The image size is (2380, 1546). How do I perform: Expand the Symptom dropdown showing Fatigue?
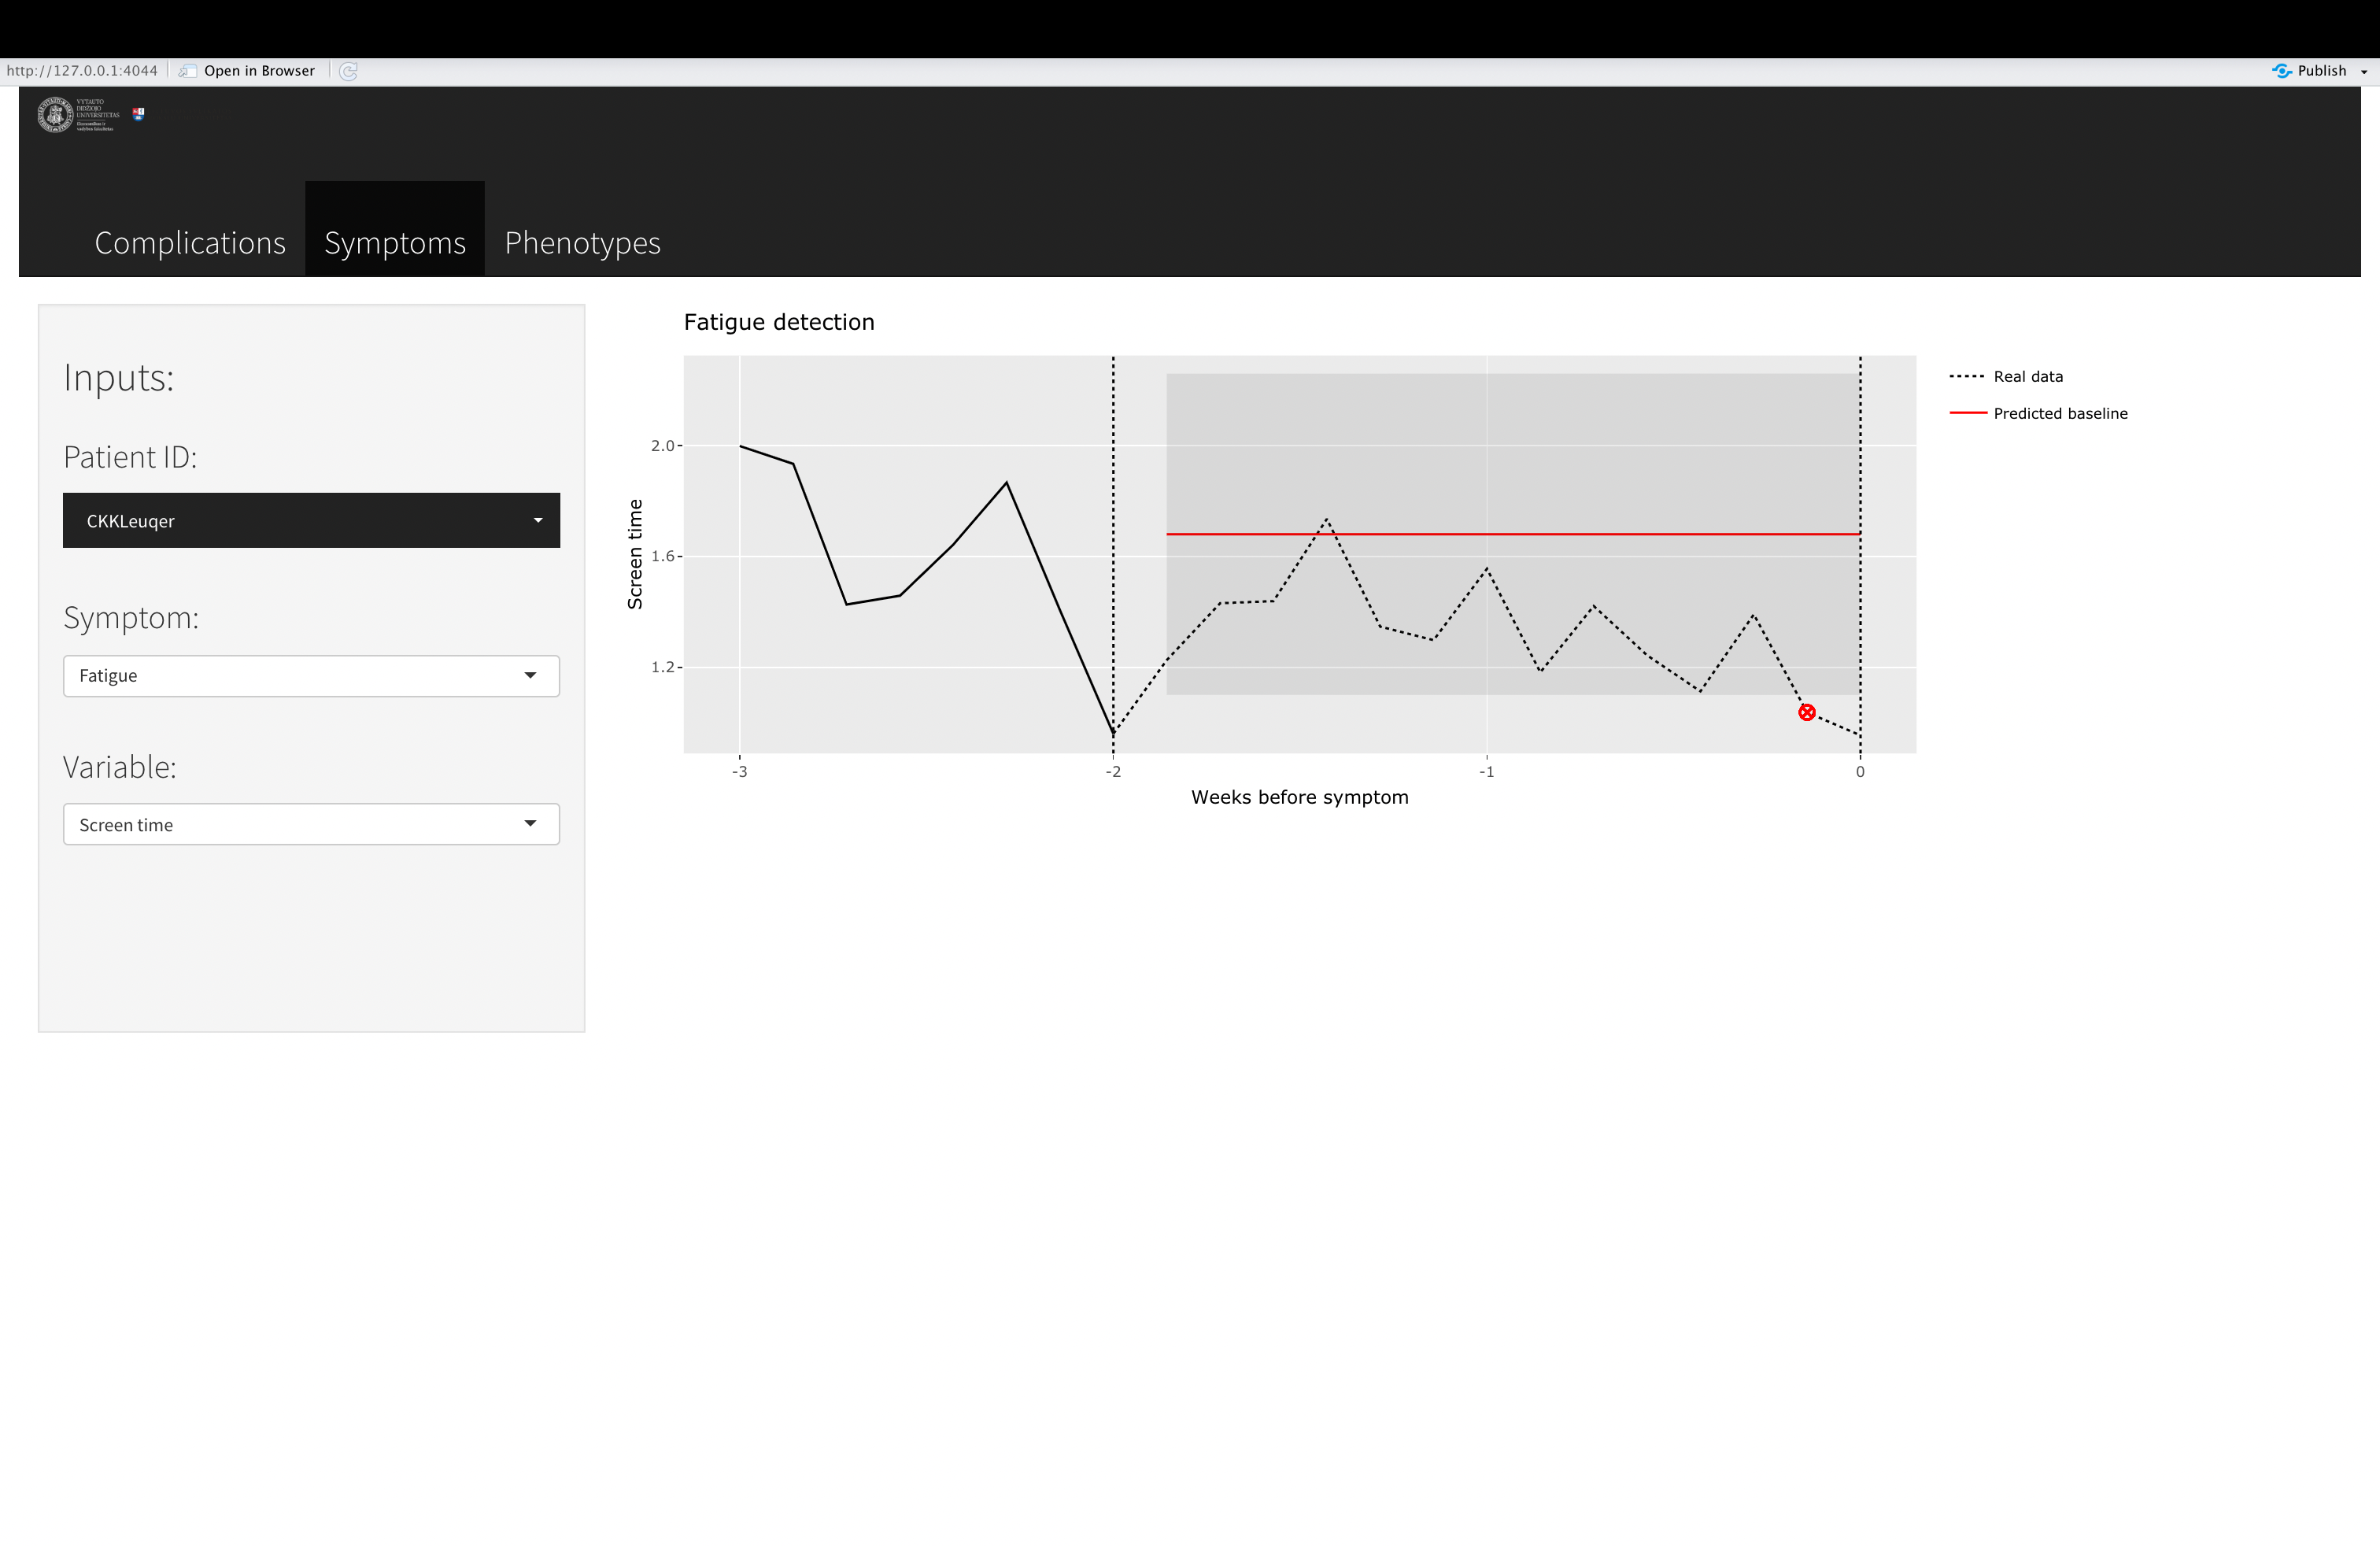tap(311, 676)
